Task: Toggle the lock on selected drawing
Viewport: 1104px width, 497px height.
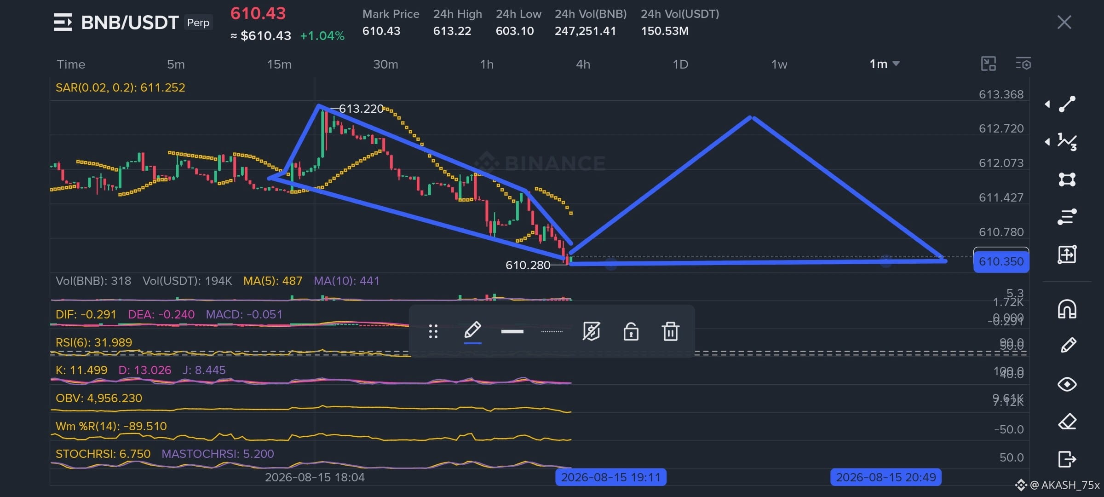Action: pyautogui.click(x=631, y=331)
